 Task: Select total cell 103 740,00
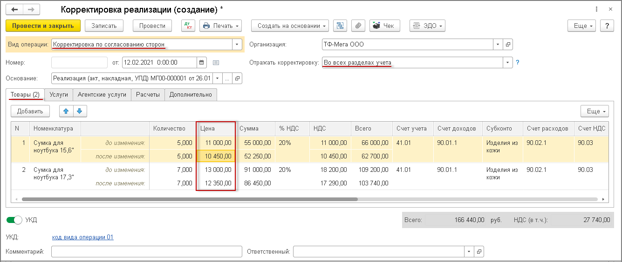pyautogui.click(x=372, y=183)
